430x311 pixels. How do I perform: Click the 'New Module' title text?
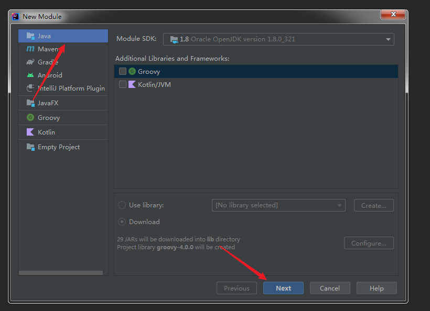(42, 17)
